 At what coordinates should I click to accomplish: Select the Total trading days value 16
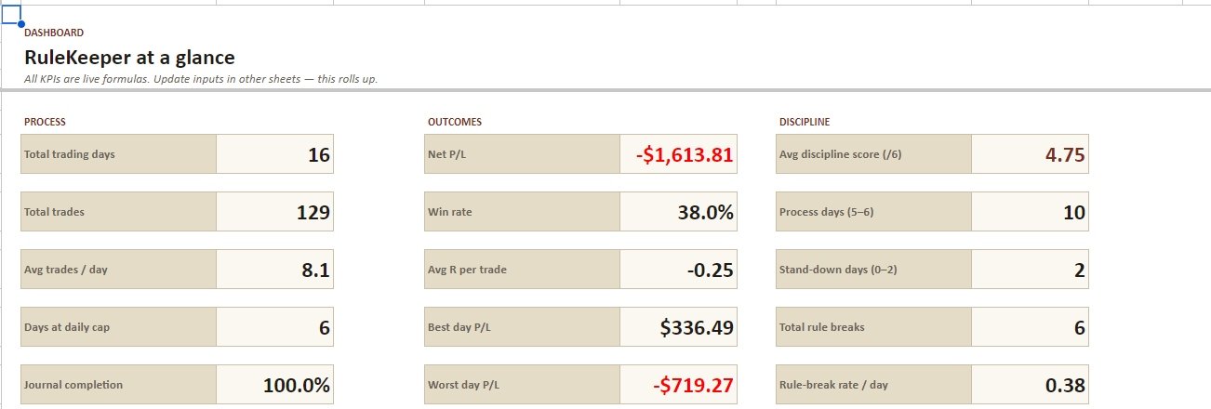274,154
